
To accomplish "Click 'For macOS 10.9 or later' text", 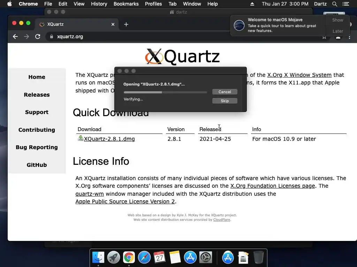I will [x=284, y=139].
